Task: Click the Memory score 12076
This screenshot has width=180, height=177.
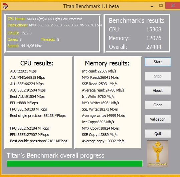Action: [154, 38]
